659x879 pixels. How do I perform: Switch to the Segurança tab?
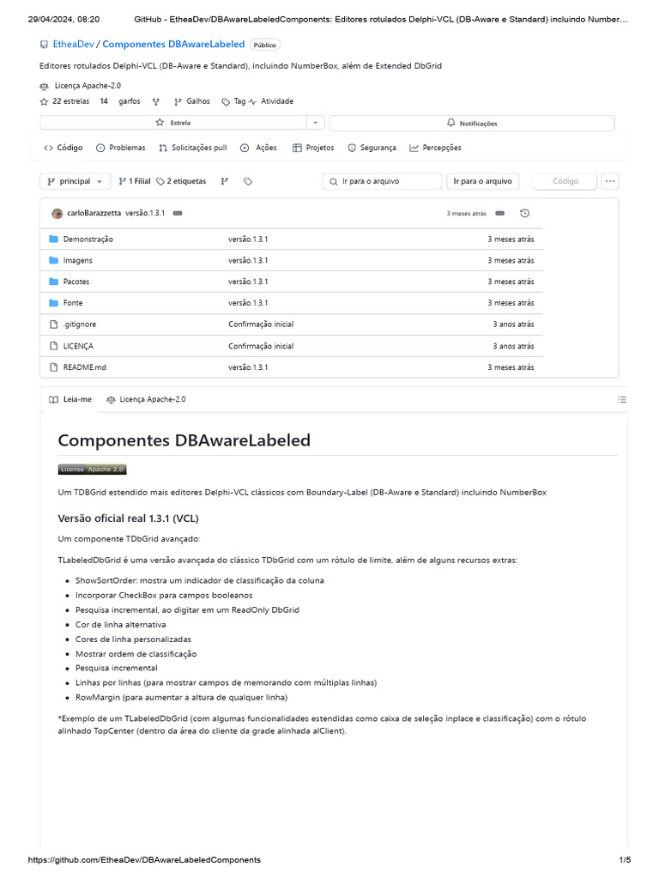372,148
